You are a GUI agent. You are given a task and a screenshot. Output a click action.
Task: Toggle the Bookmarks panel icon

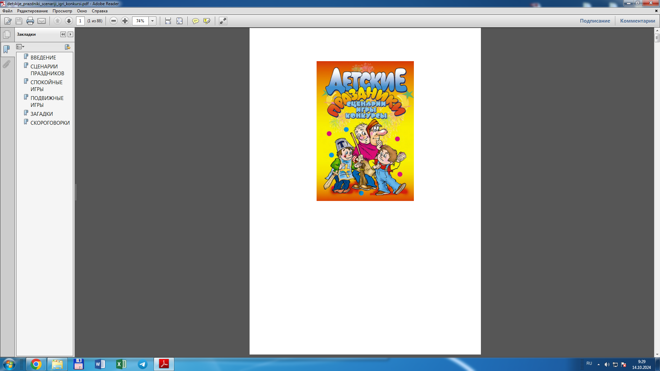[x=7, y=49]
